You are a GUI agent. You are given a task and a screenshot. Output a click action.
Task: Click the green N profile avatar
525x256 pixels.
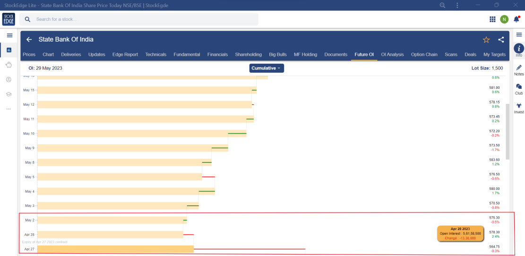pyautogui.click(x=504, y=19)
